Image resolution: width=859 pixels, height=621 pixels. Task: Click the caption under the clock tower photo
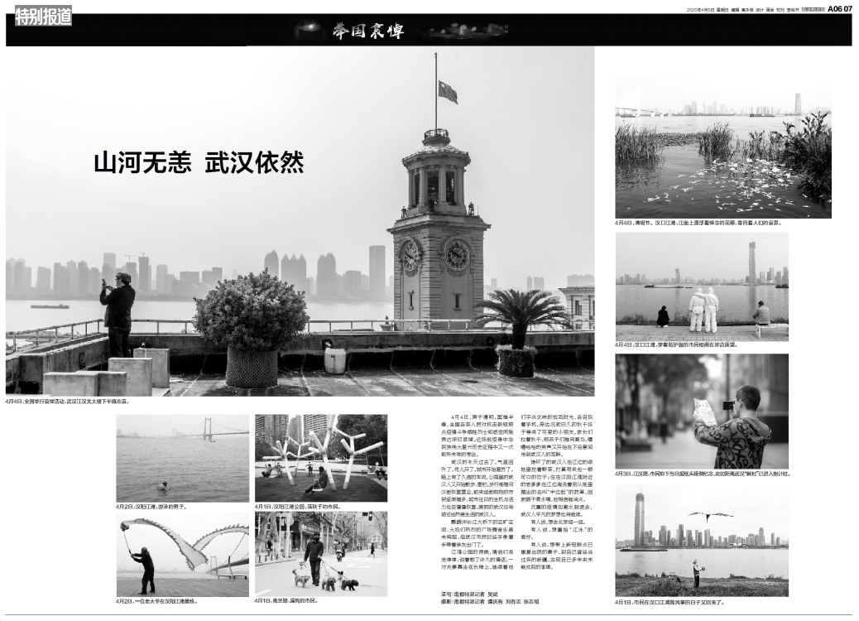click(68, 402)
